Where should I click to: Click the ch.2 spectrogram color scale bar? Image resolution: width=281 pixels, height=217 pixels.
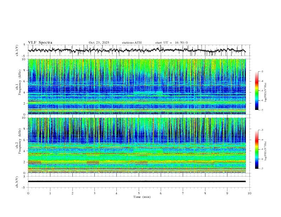coord(257,149)
